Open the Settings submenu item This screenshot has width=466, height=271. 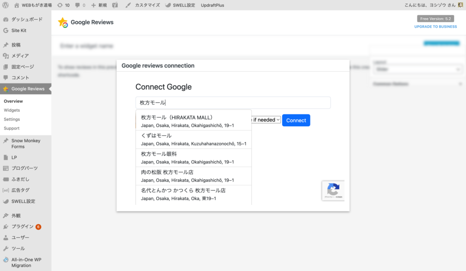point(12,119)
